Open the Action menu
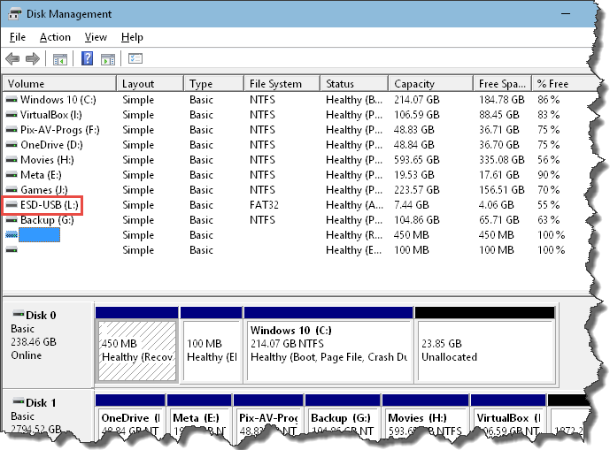The image size is (610, 450). [55, 37]
